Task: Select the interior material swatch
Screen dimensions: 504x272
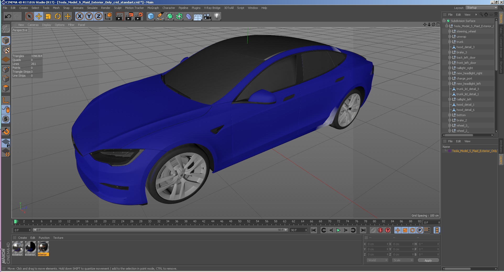Action: coord(43,248)
